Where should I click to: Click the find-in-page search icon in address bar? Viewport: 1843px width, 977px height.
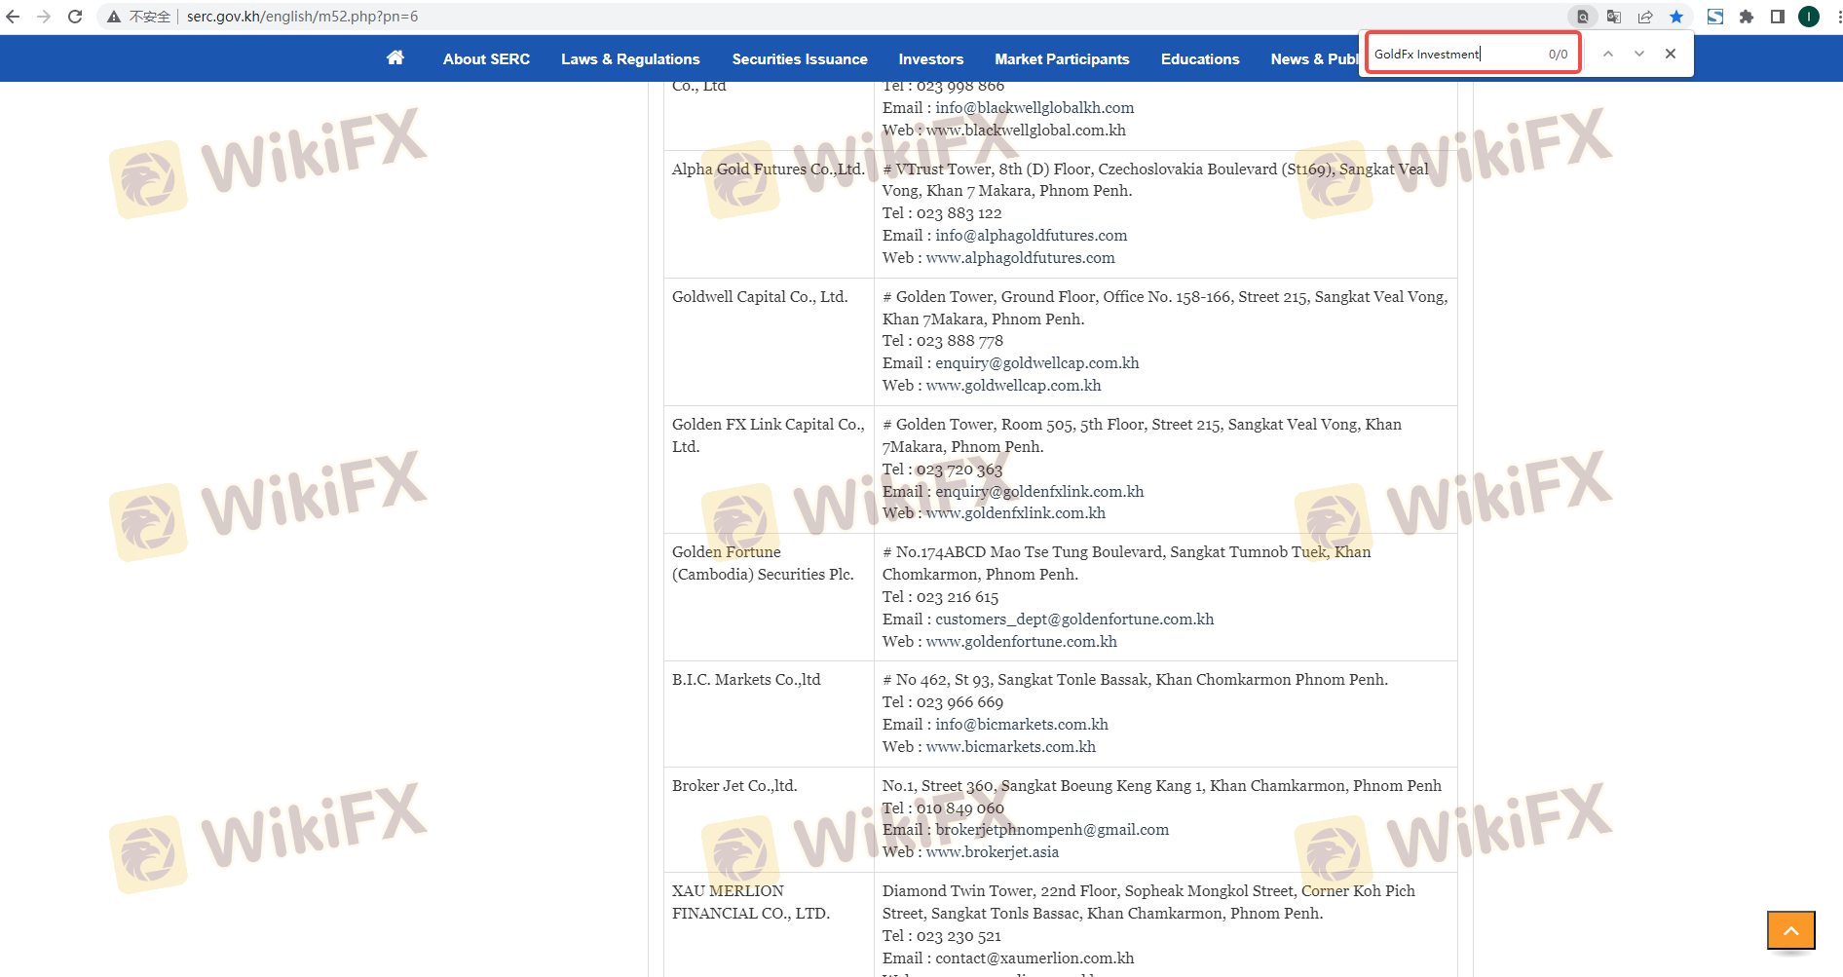(1583, 17)
